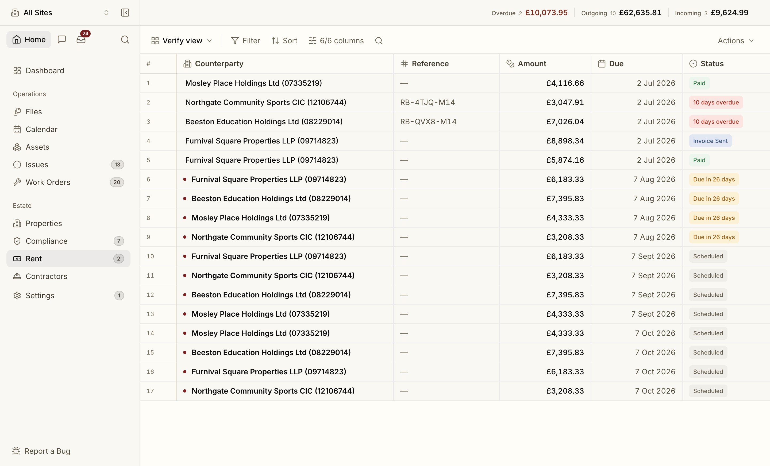Click 7 Sept 2026 in row 13

click(653, 314)
